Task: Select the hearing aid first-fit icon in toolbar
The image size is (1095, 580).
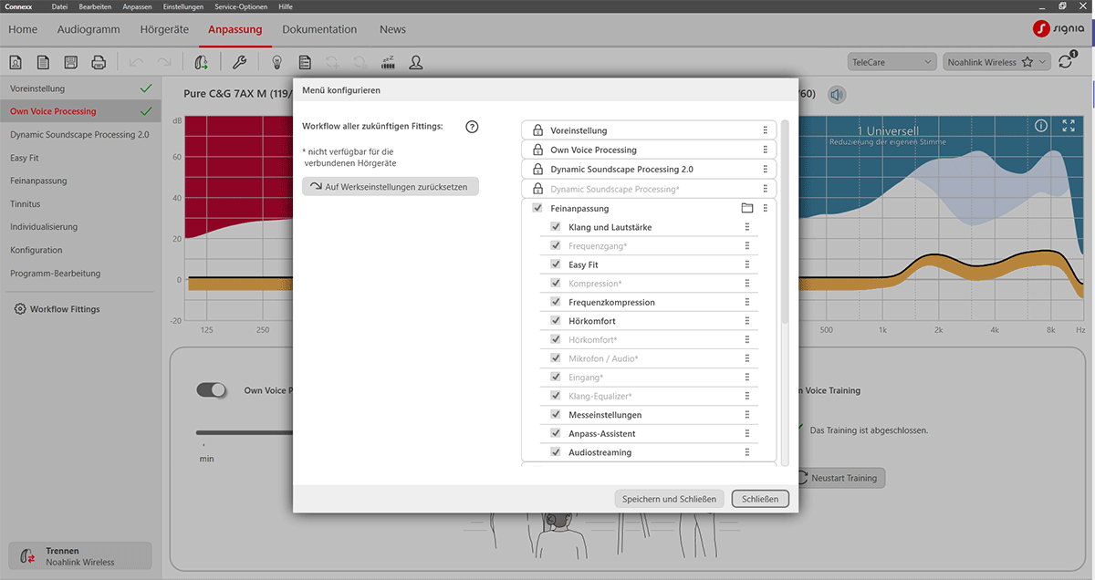Action: [x=201, y=62]
